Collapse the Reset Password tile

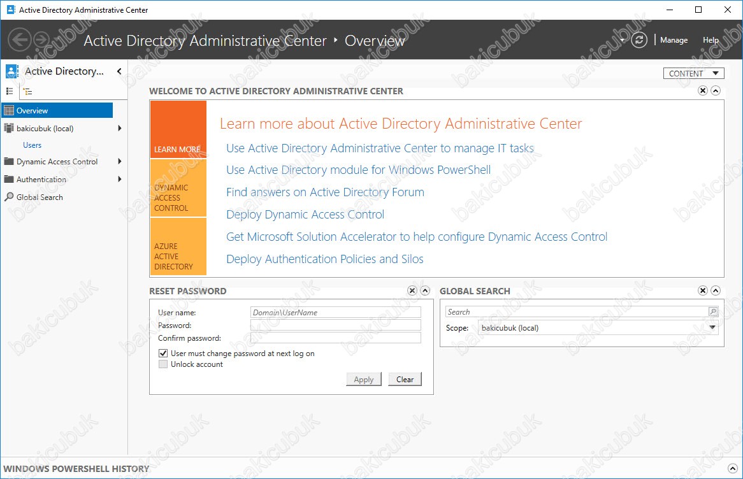(x=425, y=290)
